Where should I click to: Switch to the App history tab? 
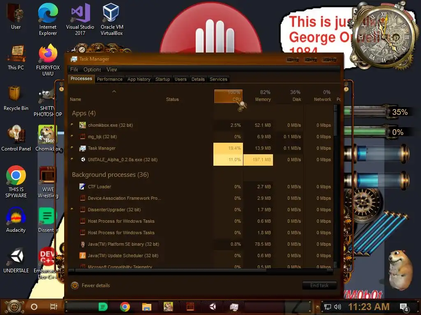(x=139, y=79)
